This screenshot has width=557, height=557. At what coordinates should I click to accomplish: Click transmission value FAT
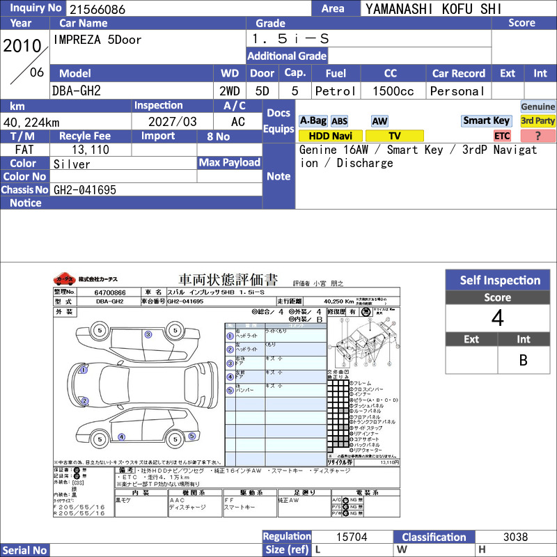pos(24,150)
